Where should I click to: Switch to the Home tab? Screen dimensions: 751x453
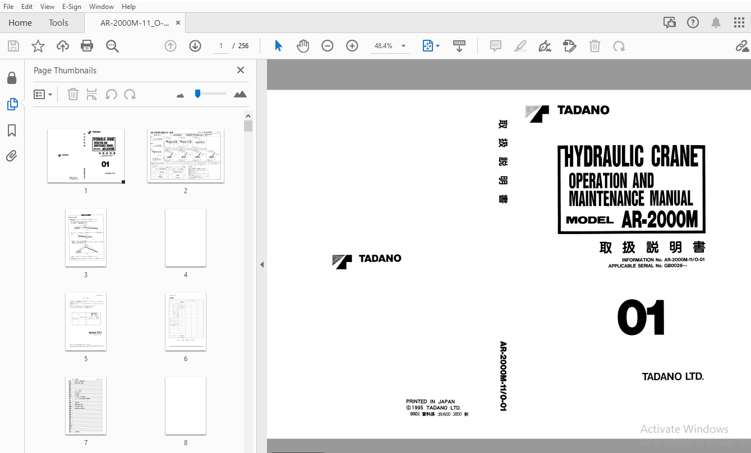pyautogui.click(x=20, y=23)
